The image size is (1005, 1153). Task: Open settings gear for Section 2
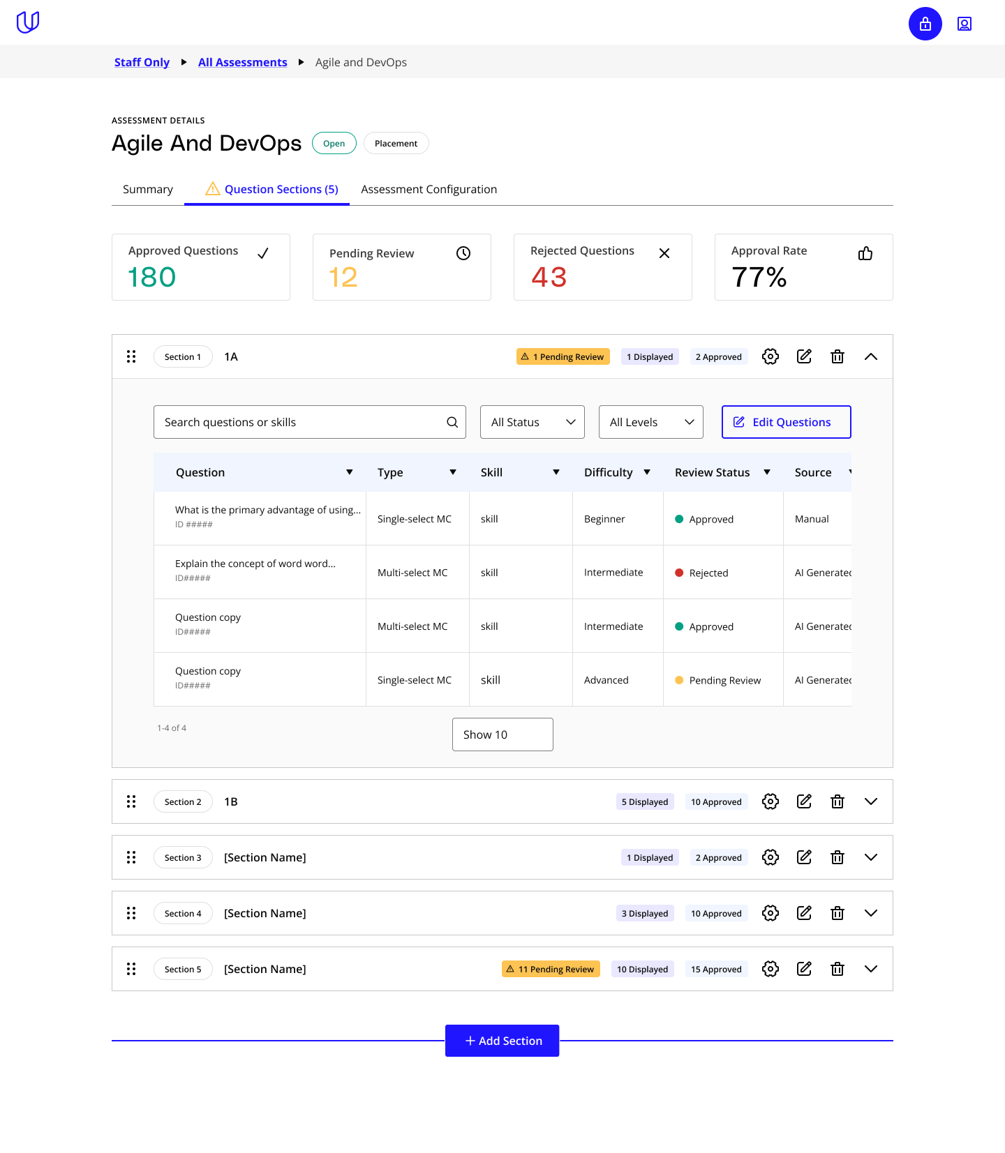click(770, 801)
